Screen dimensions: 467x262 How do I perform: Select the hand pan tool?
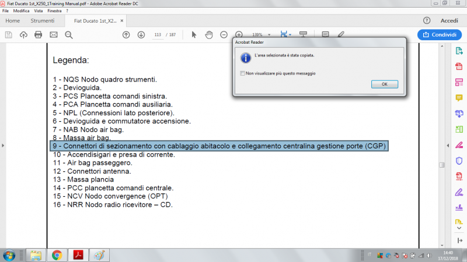pyautogui.click(x=209, y=35)
